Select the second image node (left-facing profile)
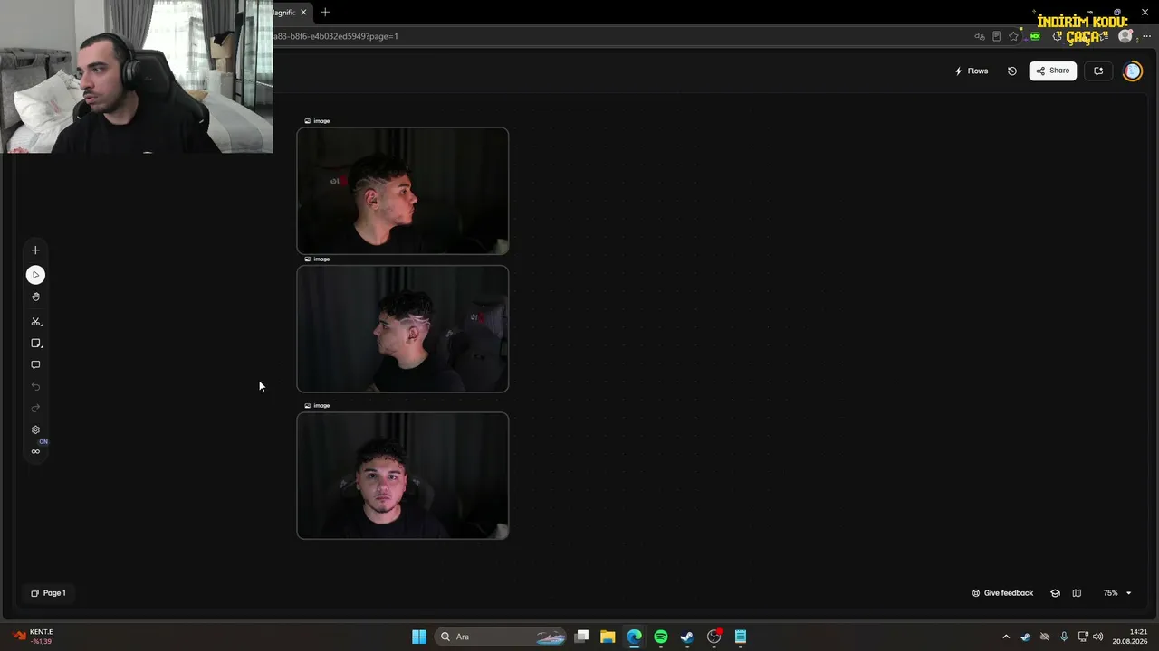 point(403,329)
